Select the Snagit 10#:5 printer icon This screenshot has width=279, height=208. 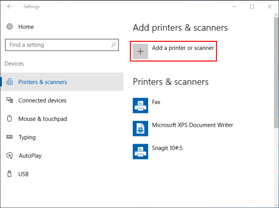[140, 151]
